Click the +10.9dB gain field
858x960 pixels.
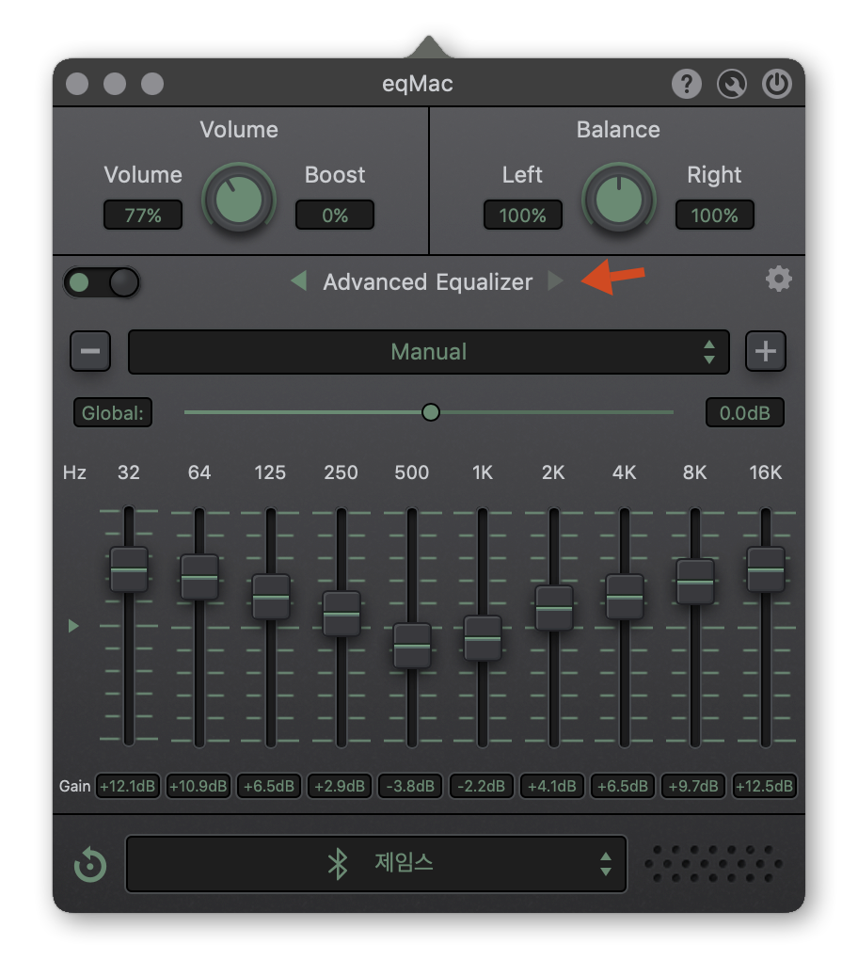[x=199, y=786]
